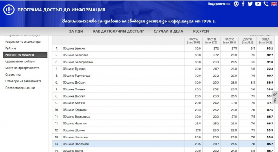Select the Община Тунджа row
Image resolution: width=278 pixels, height=152 pixels.
click(x=163, y=69)
